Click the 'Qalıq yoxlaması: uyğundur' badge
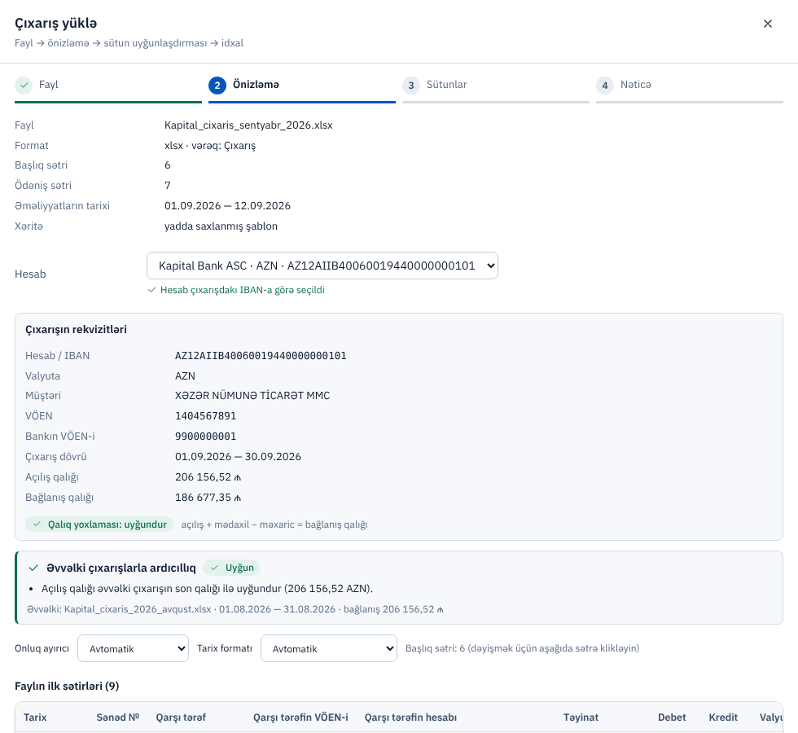This screenshot has height=733, width=798. [99, 525]
